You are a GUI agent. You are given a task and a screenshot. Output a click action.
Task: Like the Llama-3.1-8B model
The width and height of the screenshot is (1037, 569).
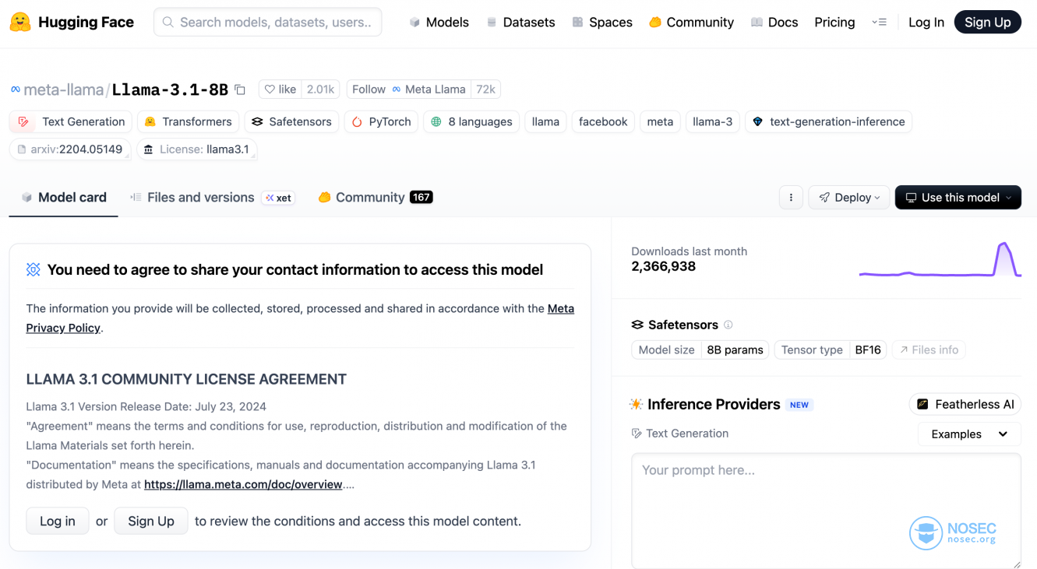pos(280,90)
